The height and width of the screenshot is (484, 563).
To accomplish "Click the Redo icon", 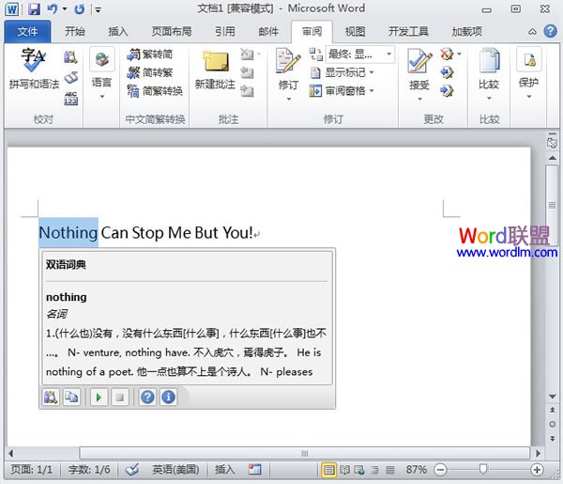I will [x=80, y=9].
